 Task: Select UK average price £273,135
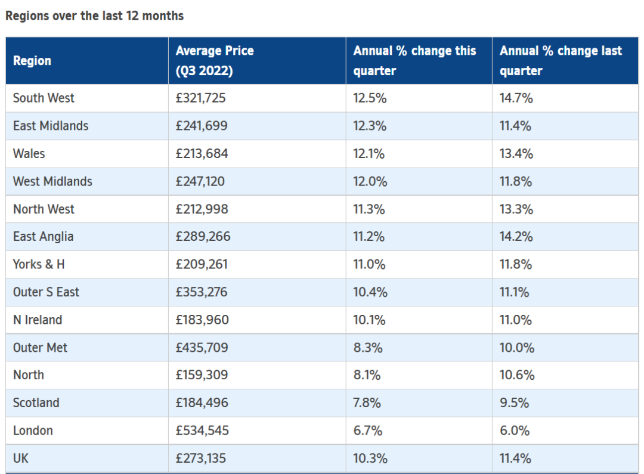point(201,458)
